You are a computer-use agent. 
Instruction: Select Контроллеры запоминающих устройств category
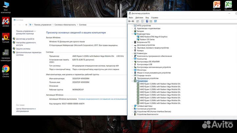pyautogui.click(x=154, y=67)
